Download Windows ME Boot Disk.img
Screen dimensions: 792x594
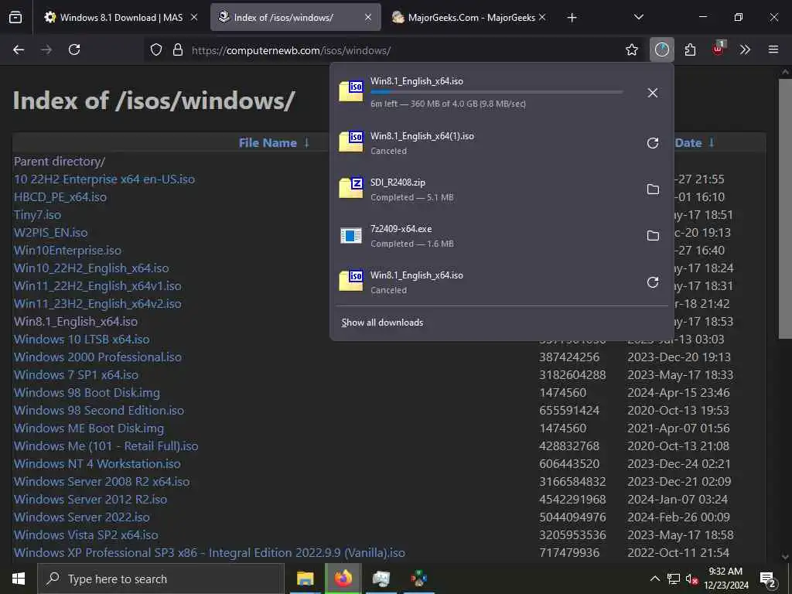[88, 428]
